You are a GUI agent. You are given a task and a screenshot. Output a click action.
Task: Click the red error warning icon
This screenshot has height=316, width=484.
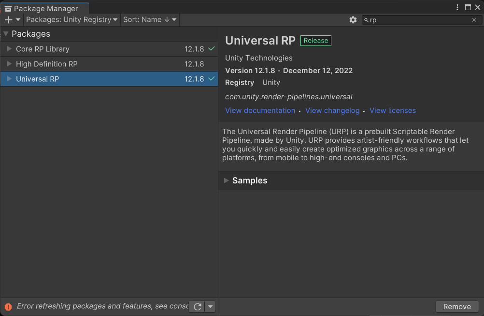(x=8, y=306)
